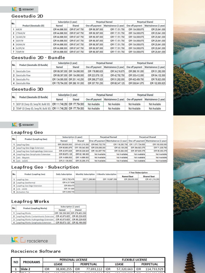This screenshot has width=205, height=273.
Task: Click the 'Leapfrog Geothermal' product name
Action: (26, 183)
